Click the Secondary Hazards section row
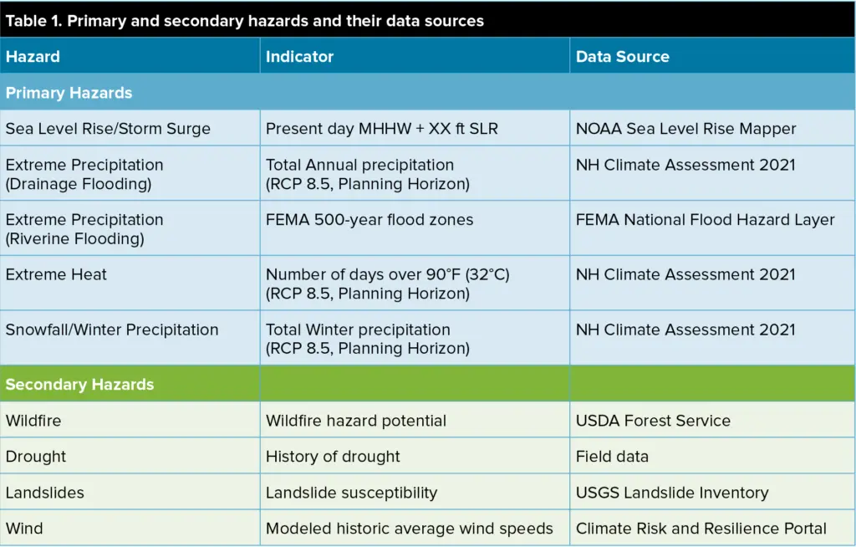856x547 pixels. coord(428,384)
